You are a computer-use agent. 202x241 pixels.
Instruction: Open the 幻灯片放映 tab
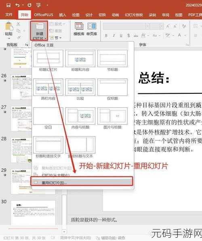pos(134,15)
